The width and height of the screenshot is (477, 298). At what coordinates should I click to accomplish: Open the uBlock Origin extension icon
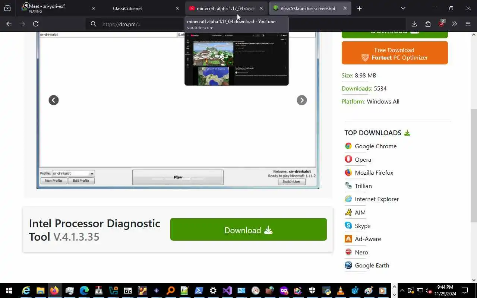pyautogui.click(x=441, y=23)
